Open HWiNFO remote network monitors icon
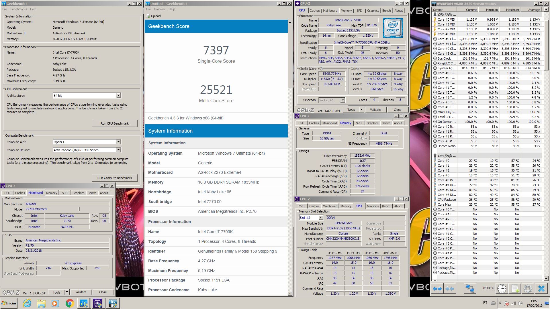 pyautogui.click(x=469, y=289)
